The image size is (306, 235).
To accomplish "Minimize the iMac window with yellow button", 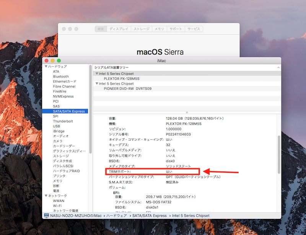I will click(53, 61).
